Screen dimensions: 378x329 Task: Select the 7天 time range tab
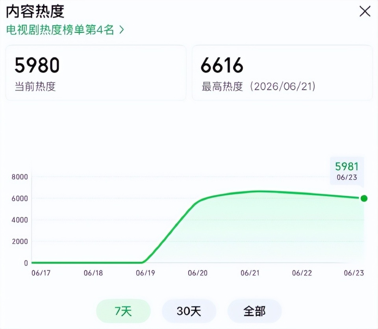tap(123, 311)
